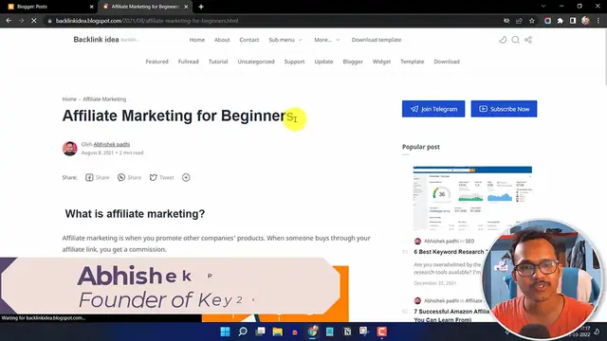Open the Chrome extensions puzzle icon
This screenshot has height=341, width=607.
point(561,21)
